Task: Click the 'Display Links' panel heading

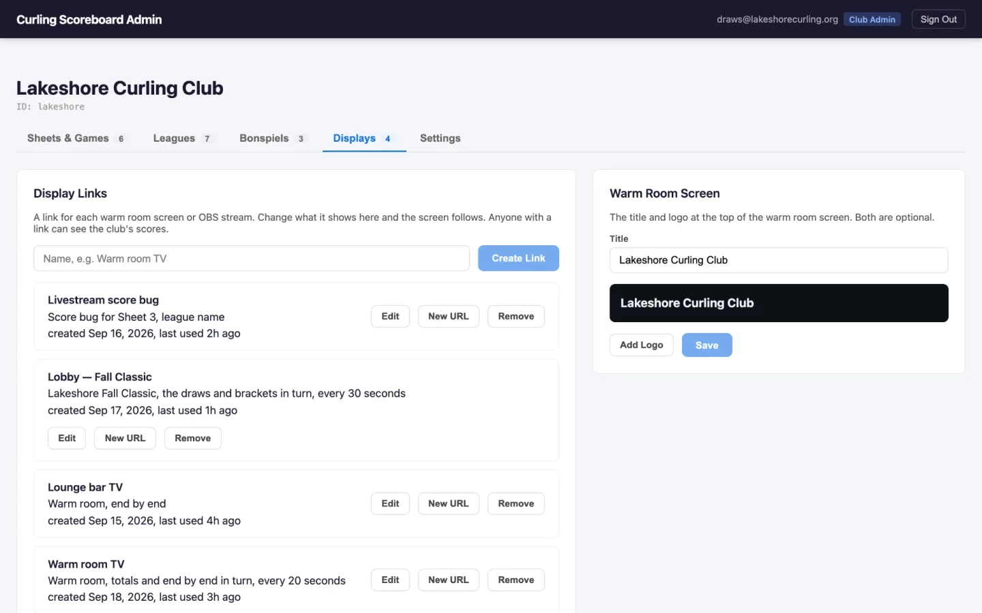Action: click(70, 193)
